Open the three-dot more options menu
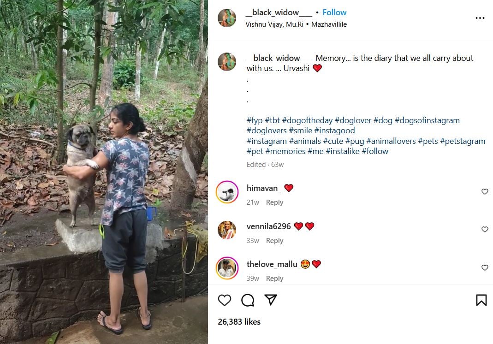The height and width of the screenshot is (344, 493). (x=480, y=18)
